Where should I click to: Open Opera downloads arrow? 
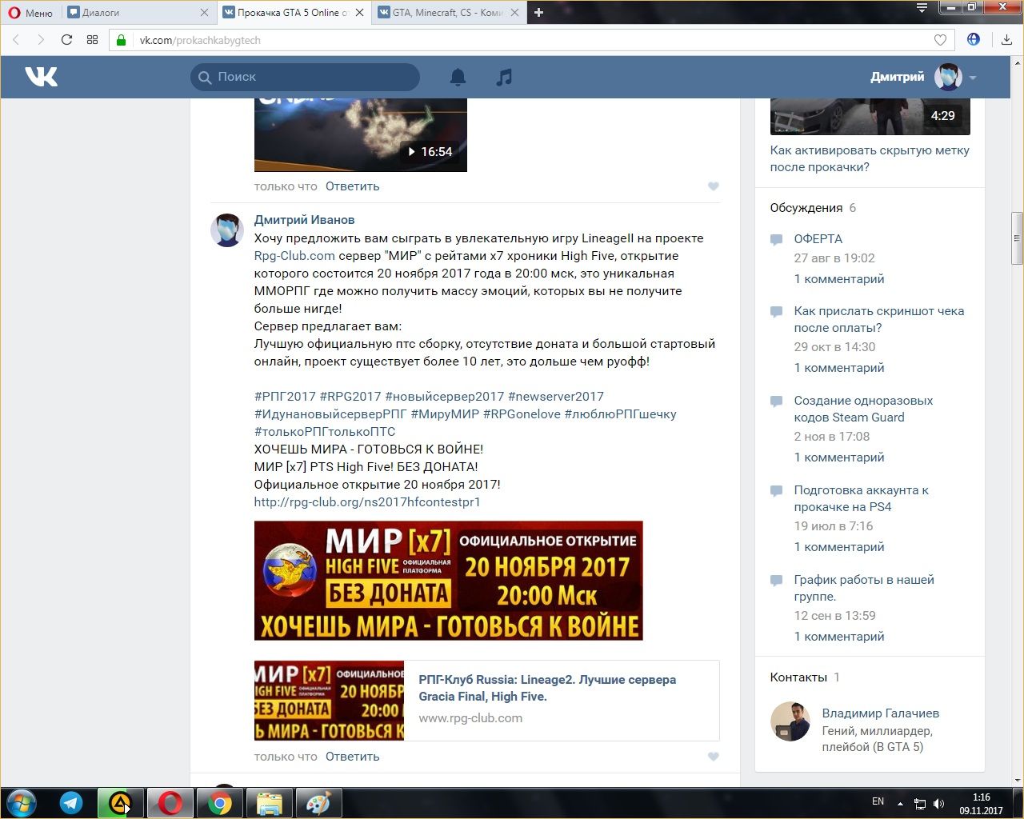pyautogui.click(x=1006, y=40)
